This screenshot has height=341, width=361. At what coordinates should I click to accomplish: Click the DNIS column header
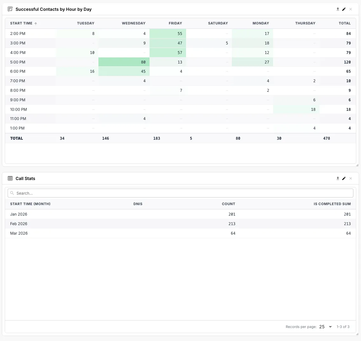point(138,204)
